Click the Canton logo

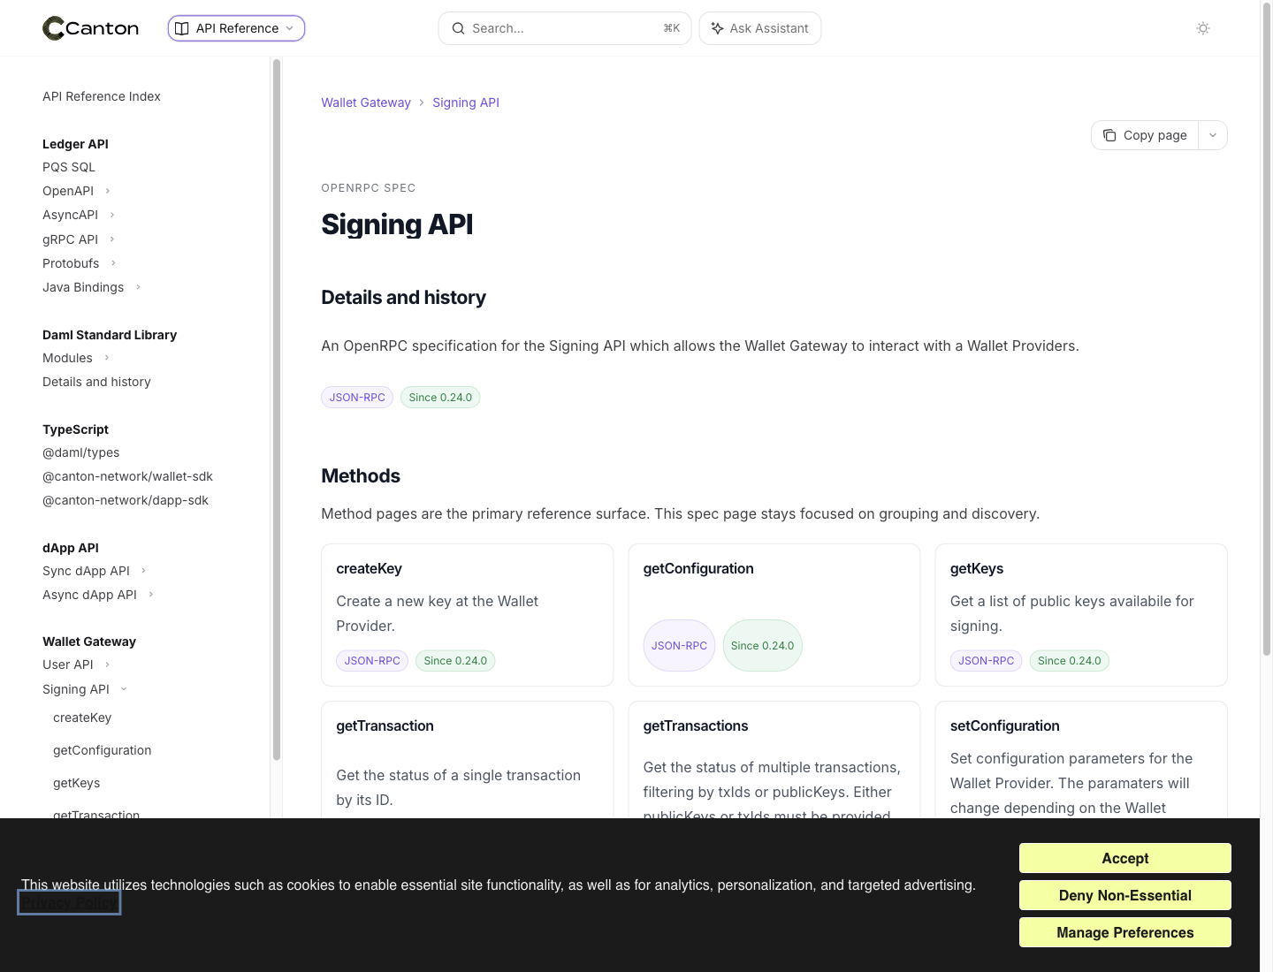coord(91,28)
